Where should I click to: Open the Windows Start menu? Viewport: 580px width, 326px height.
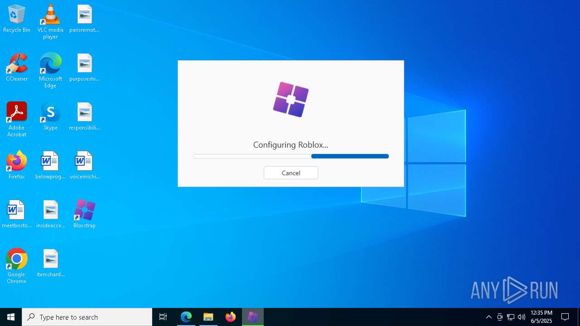pos(11,317)
